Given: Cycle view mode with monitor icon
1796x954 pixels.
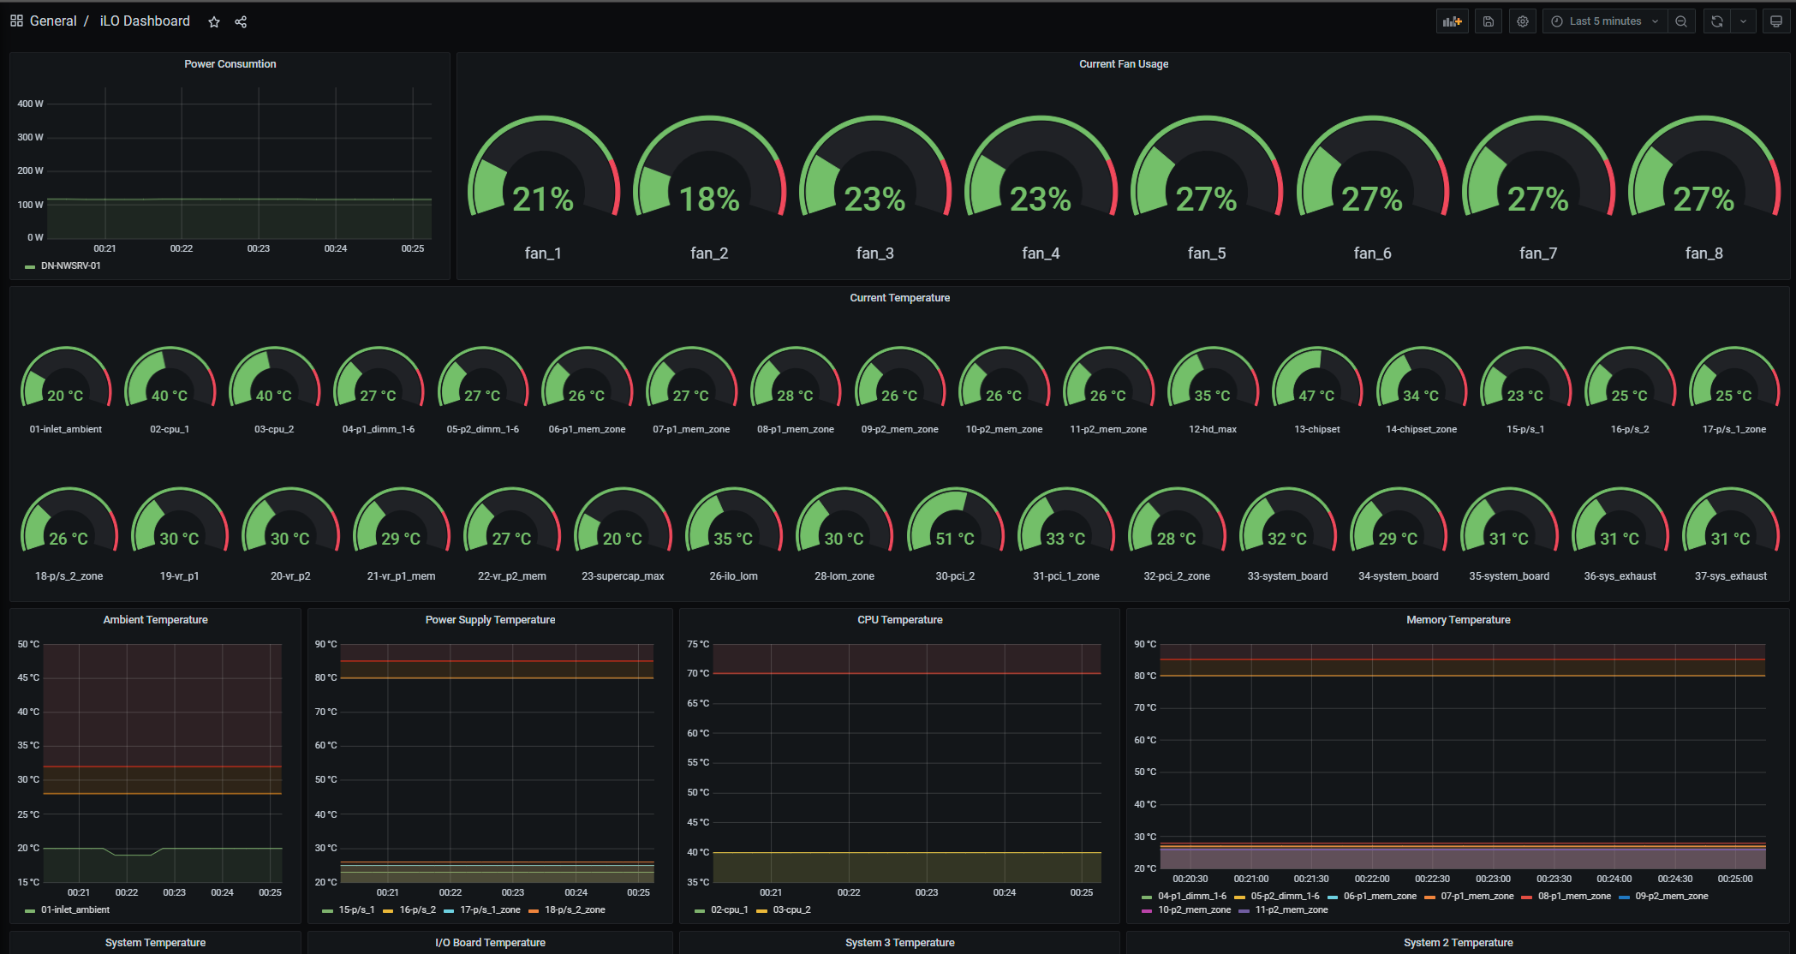Looking at the screenshot, I should point(1776,21).
